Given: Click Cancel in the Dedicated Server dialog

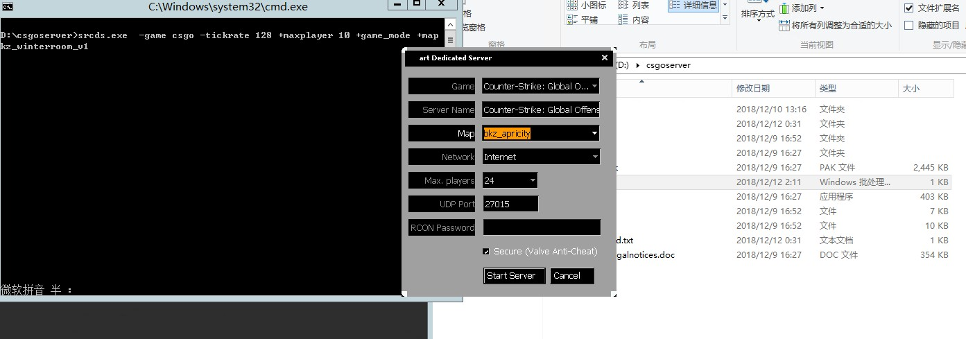Looking at the screenshot, I should coord(573,276).
